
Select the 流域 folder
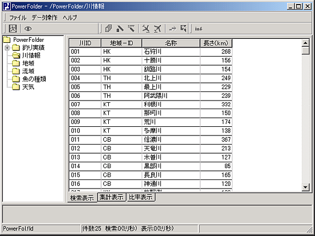click(x=28, y=71)
